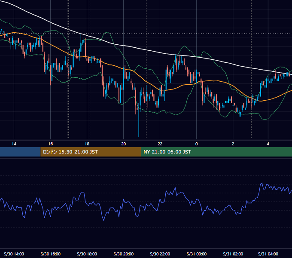Click the 5/31 04:00 date label
The width and height of the screenshot is (292, 258).
268,254
